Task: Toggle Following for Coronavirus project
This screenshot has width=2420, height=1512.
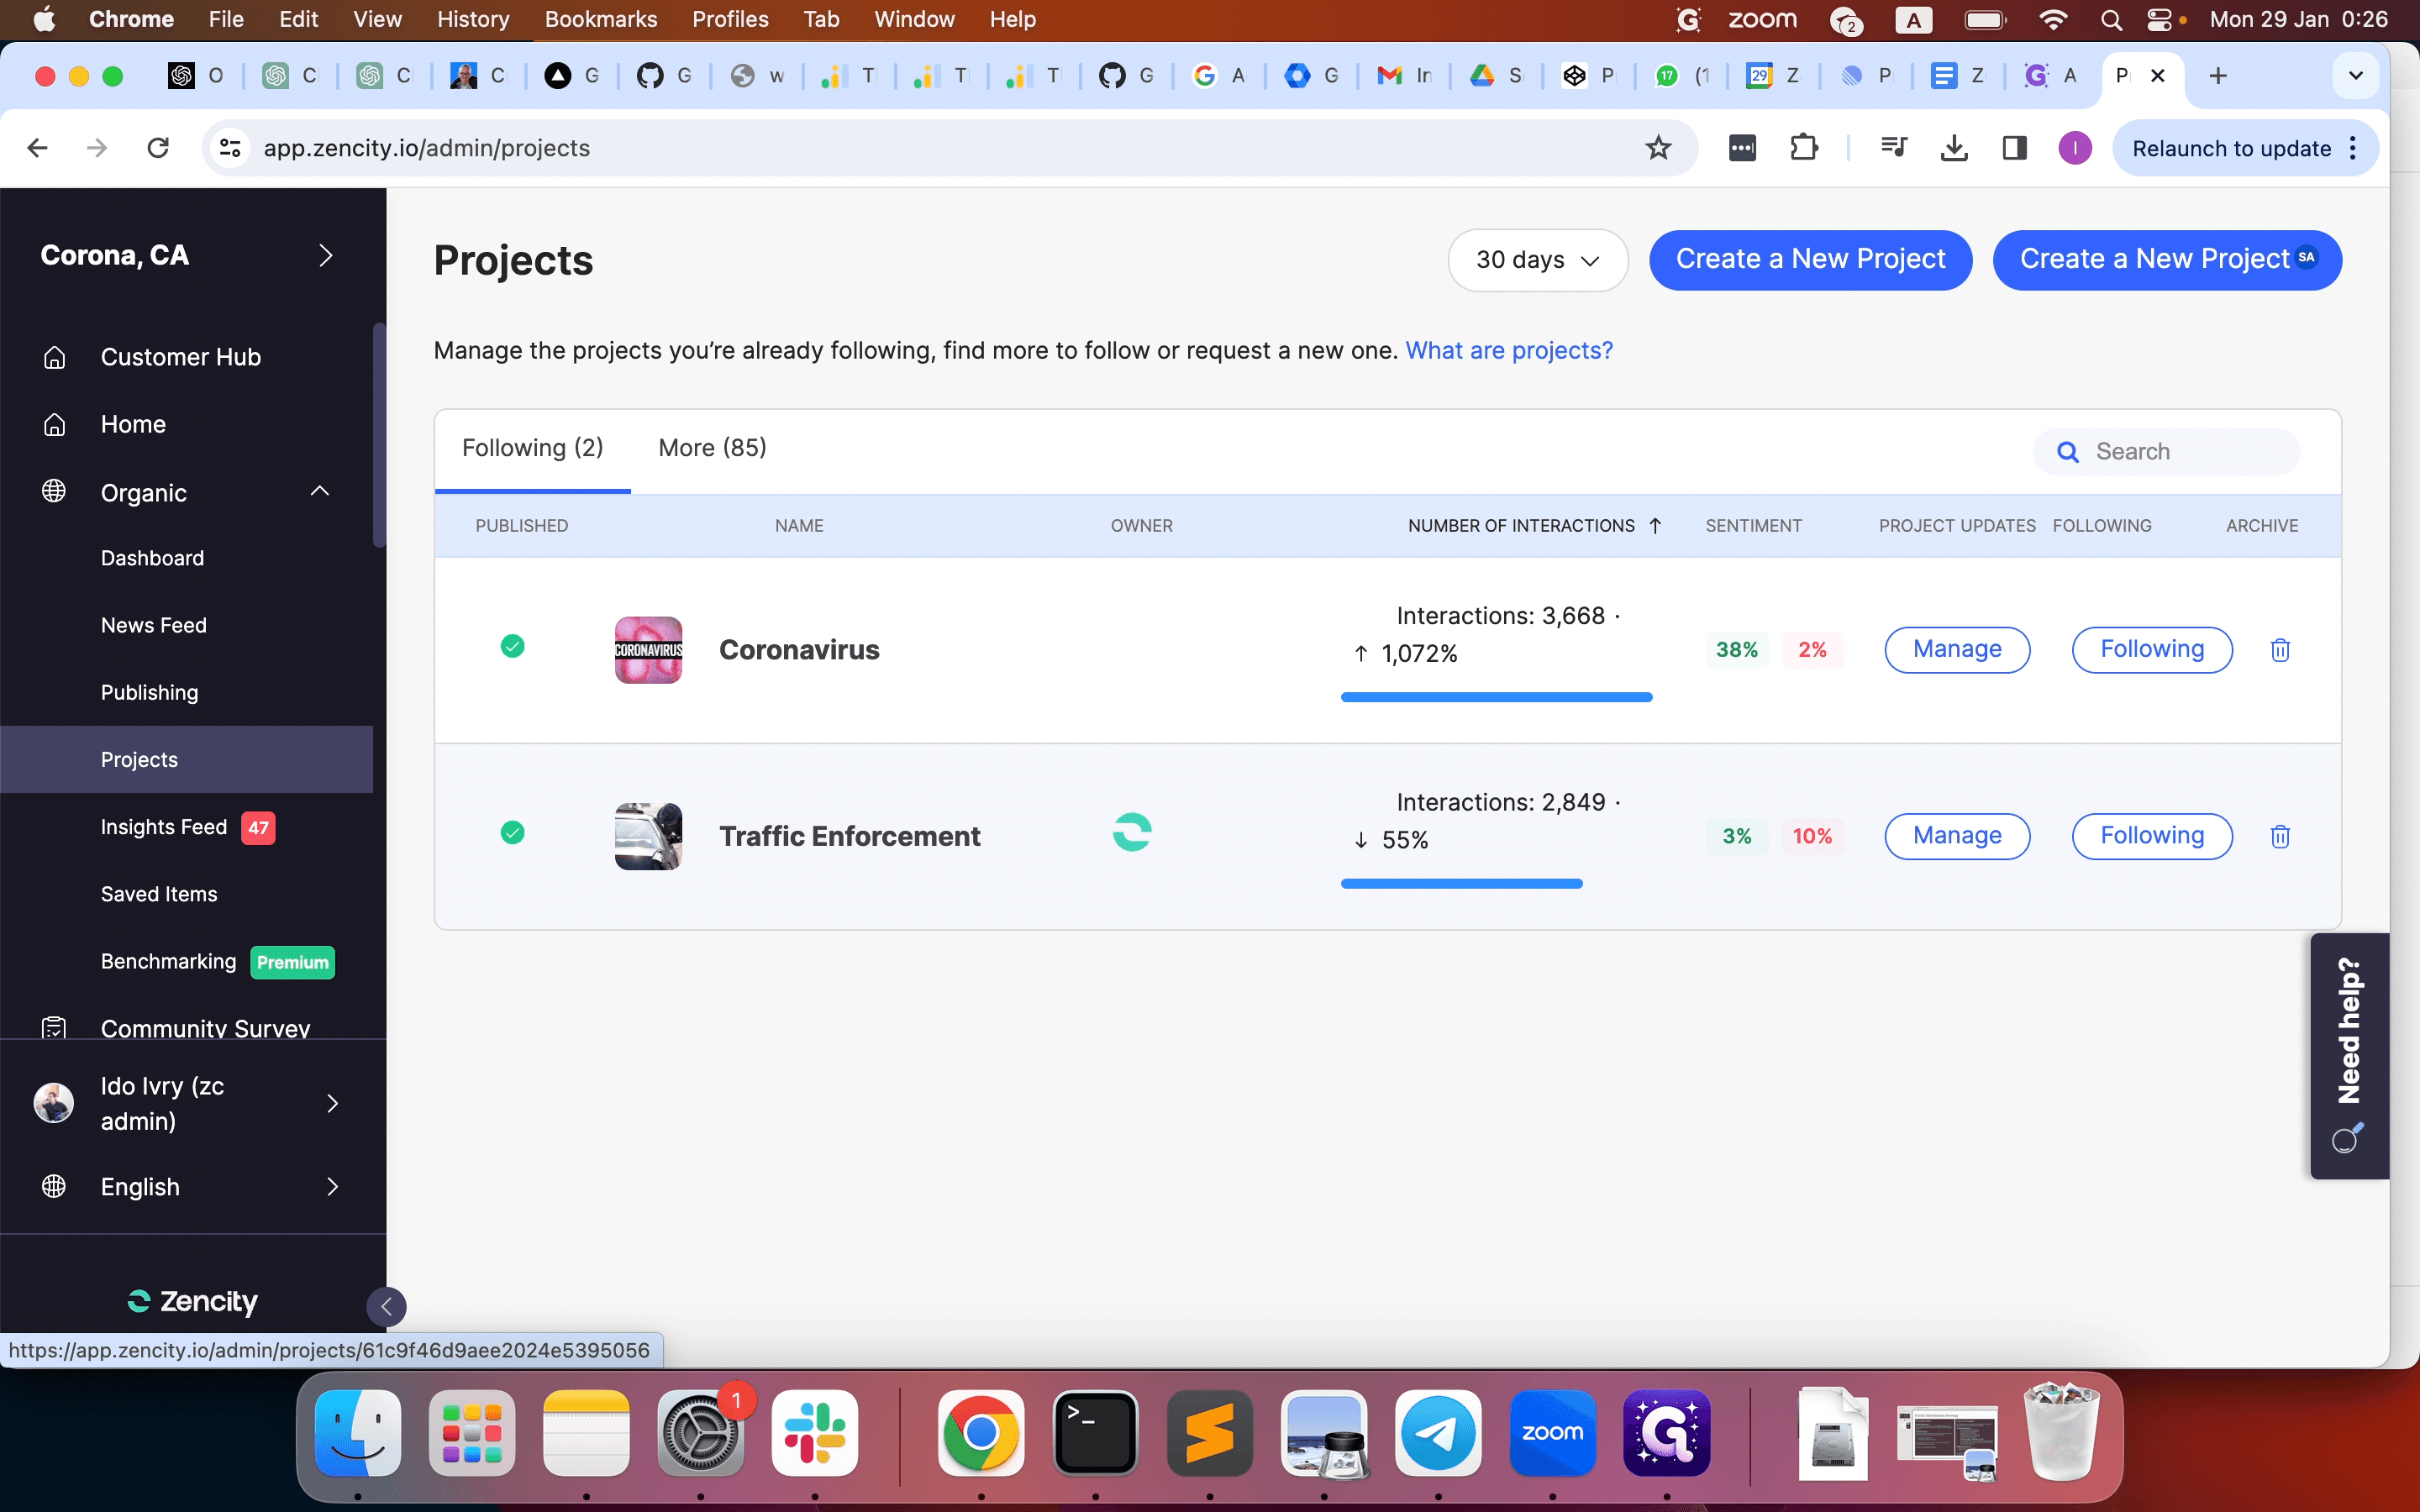Action: (2152, 650)
